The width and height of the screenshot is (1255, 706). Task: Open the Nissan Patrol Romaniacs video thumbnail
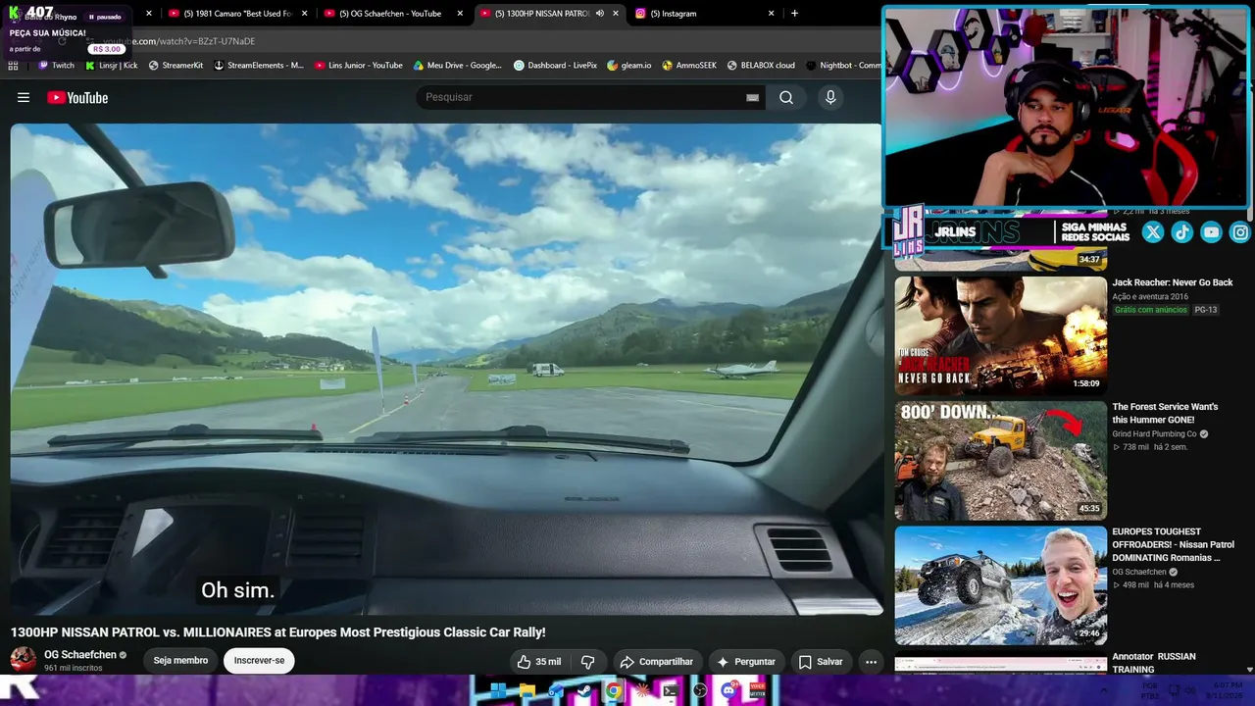tap(1000, 585)
